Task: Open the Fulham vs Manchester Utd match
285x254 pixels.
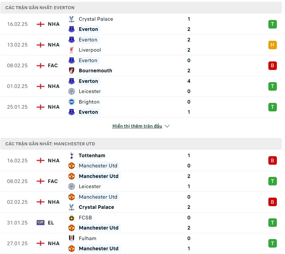Action: point(142,243)
